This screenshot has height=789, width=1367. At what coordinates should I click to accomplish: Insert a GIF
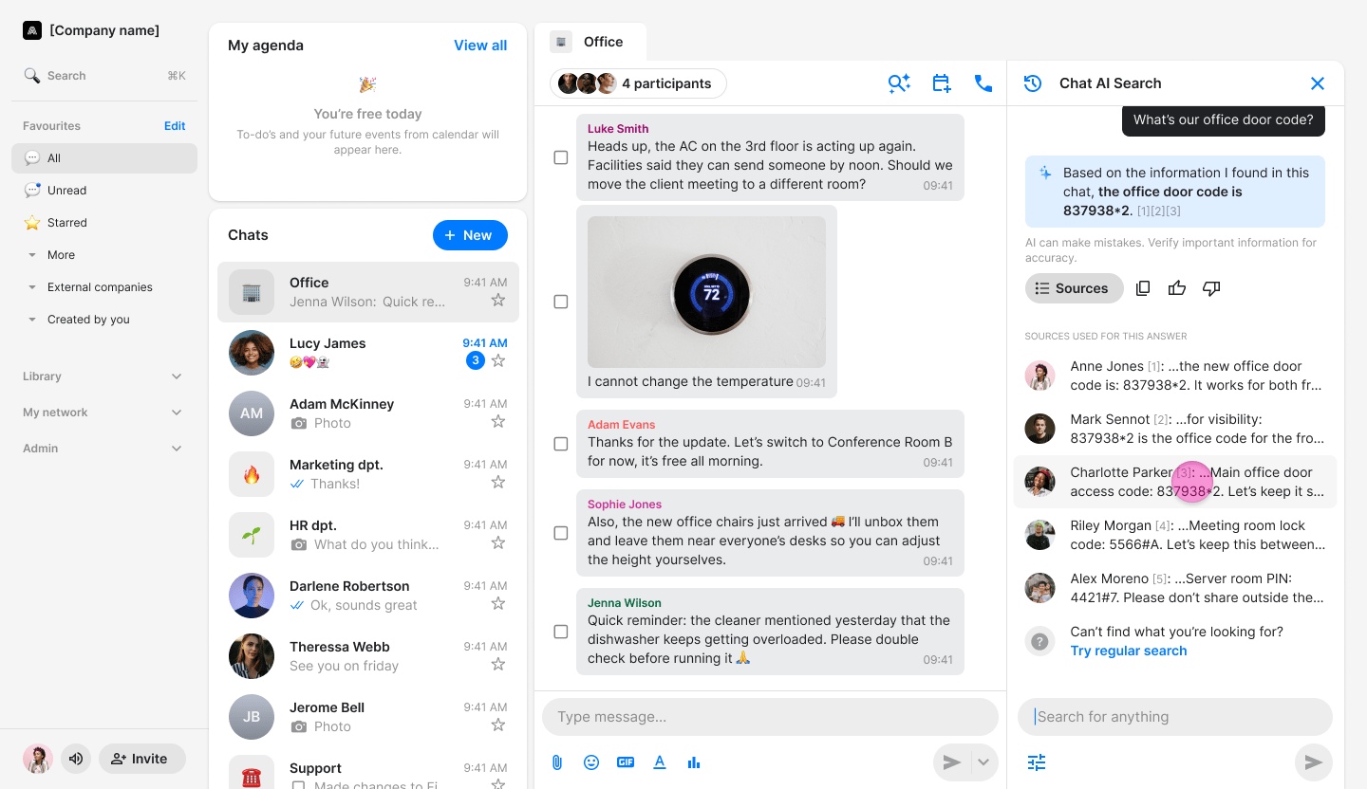626,762
